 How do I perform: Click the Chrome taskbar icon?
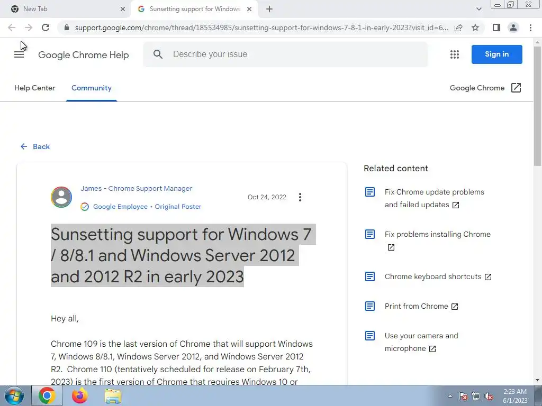pos(47,395)
